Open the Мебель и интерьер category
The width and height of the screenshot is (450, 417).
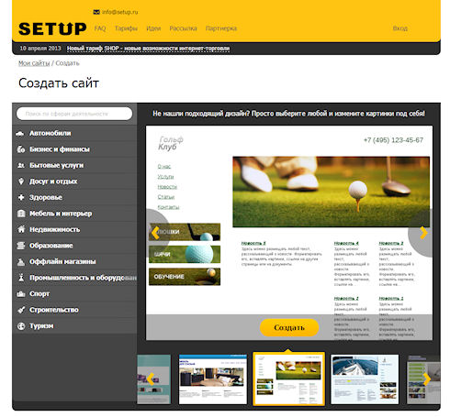click(x=74, y=214)
